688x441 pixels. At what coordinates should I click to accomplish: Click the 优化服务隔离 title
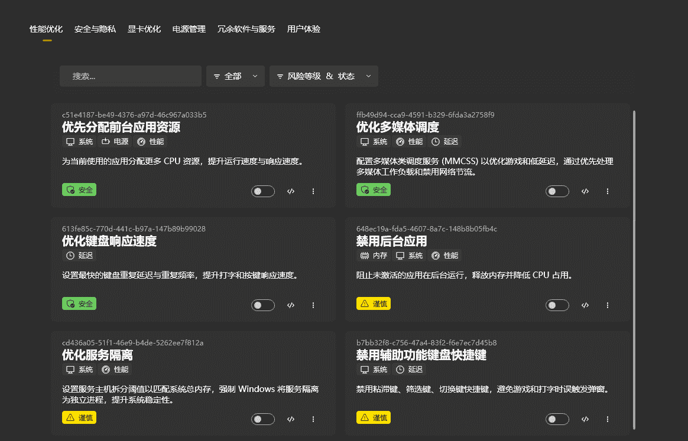click(98, 355)
